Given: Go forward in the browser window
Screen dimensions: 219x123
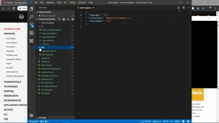Looking at the screenshot, I should pyautogui.click(x=9, y=8).
